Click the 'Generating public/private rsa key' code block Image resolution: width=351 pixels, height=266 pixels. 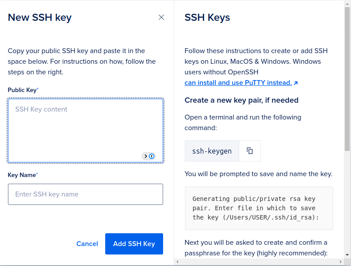pos(259,208)
